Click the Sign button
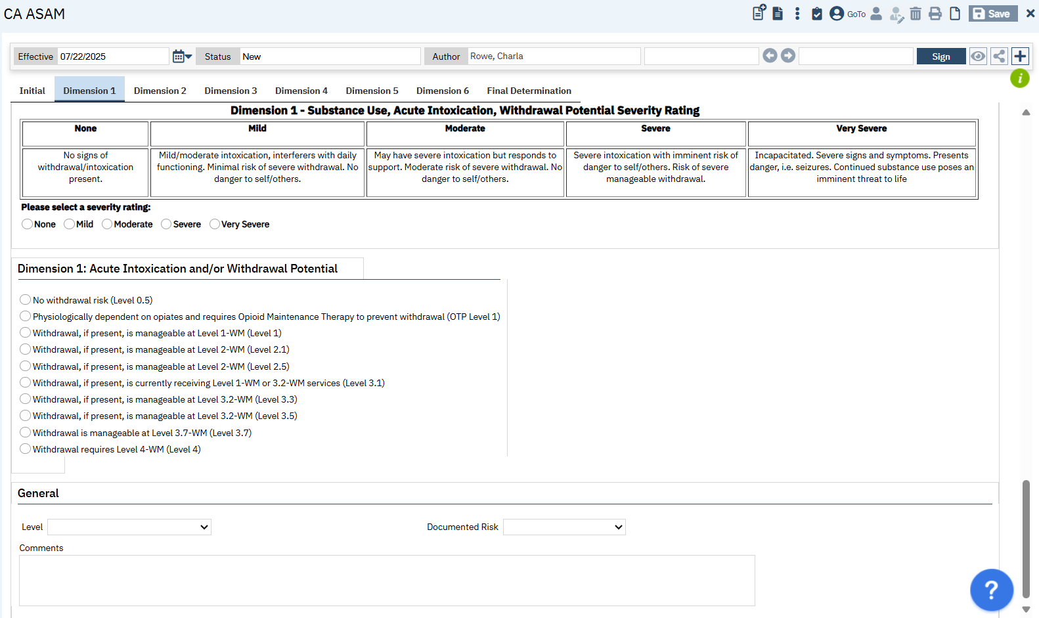 tap(940, 56)
